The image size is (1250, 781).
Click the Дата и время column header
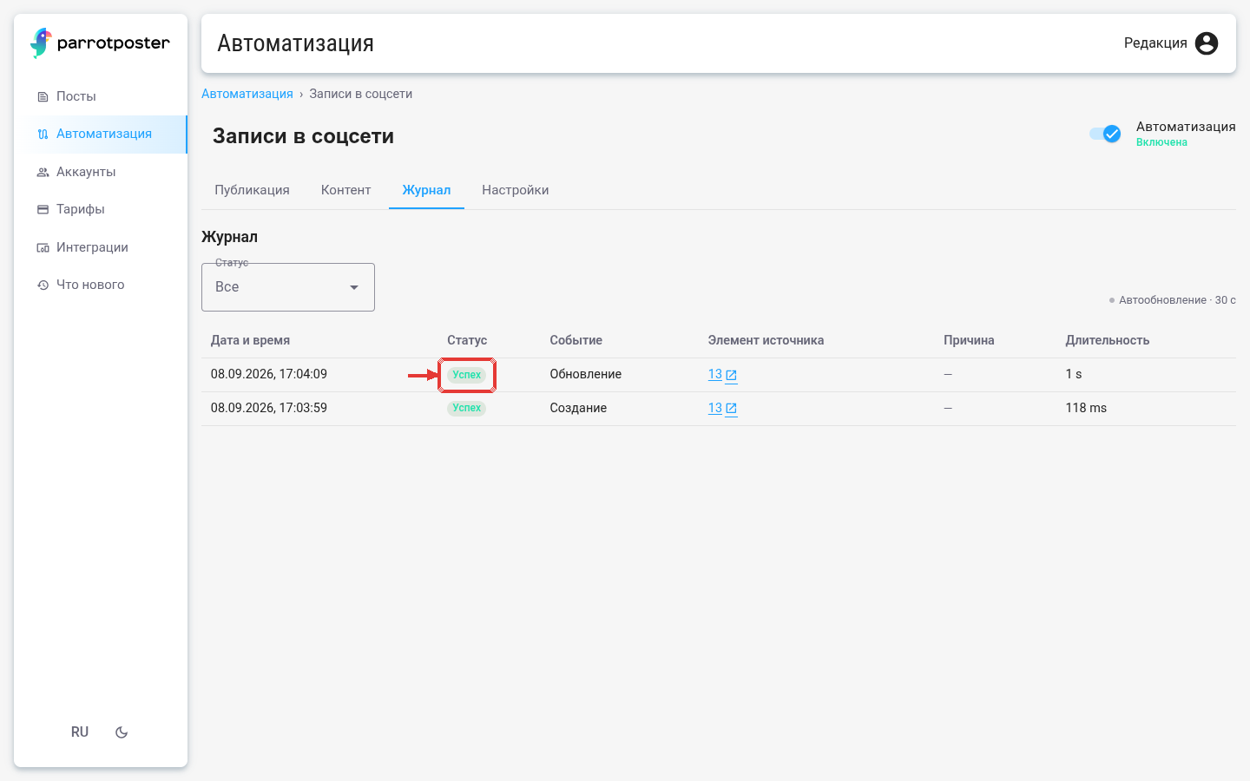coord(250,340)
